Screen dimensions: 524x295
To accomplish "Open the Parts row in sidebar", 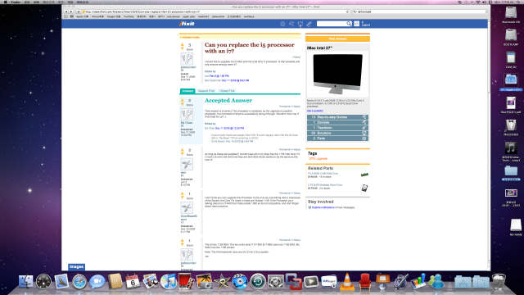I will [337, 138].
